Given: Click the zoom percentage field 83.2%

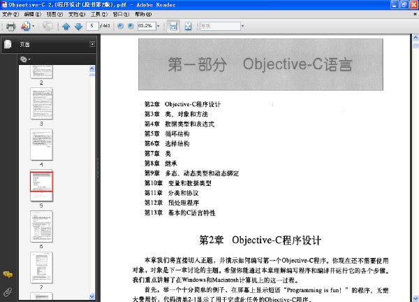Looking at the screenshot, I should pos(147,26).
